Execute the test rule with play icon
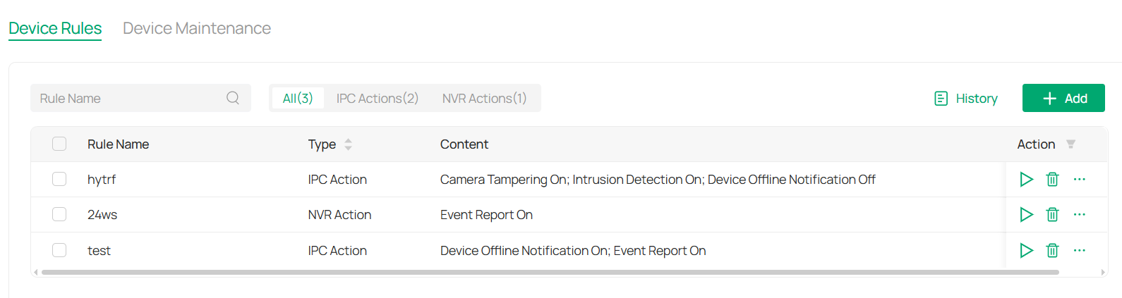Screen dimensions: 1122x298 coord(1026,250)
